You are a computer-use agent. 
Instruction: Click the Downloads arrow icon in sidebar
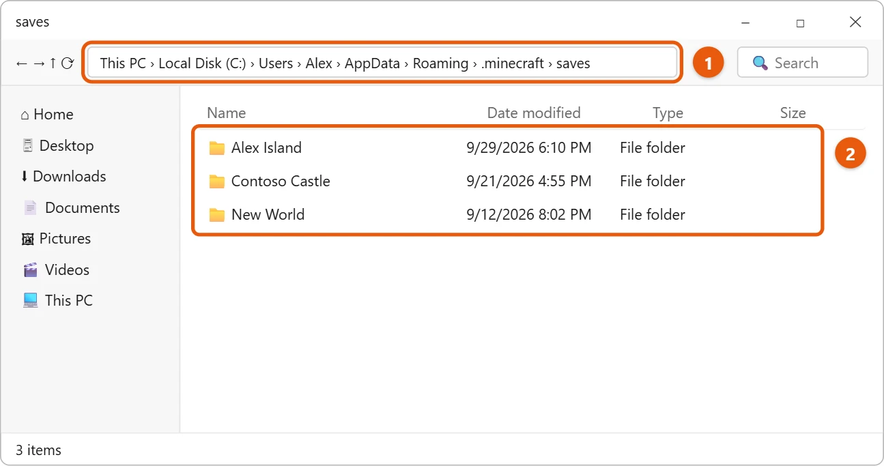click(x=25, y=176)
